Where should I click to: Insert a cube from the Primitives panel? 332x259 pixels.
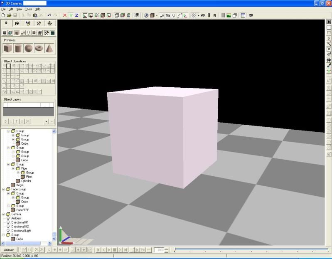pos(8,48)
